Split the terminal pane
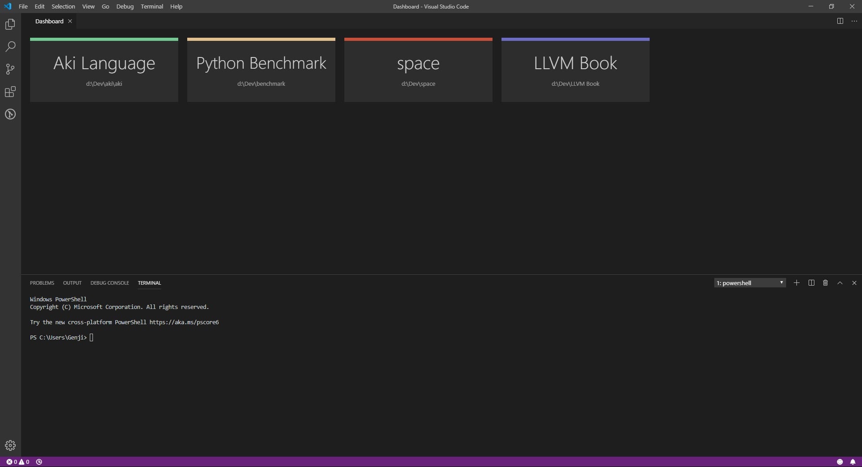 point(811,283)
